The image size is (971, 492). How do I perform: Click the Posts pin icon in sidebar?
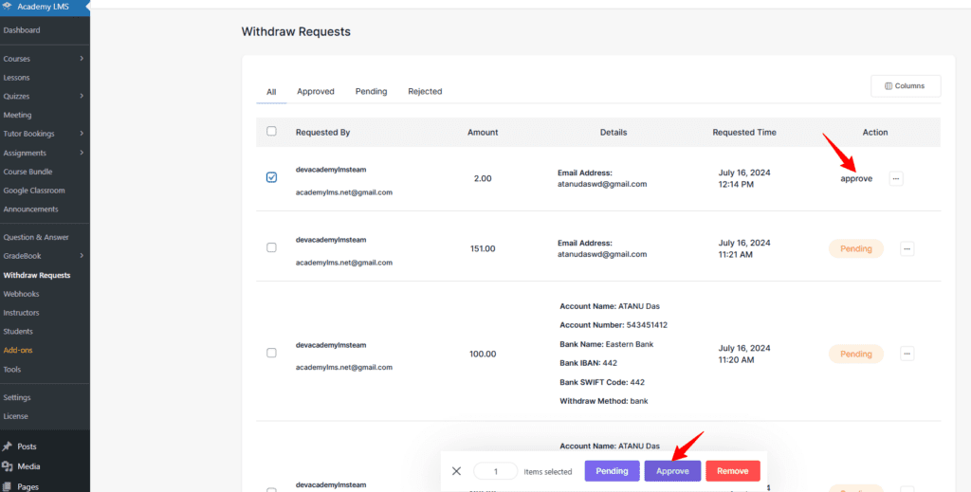tap(8, 446)
